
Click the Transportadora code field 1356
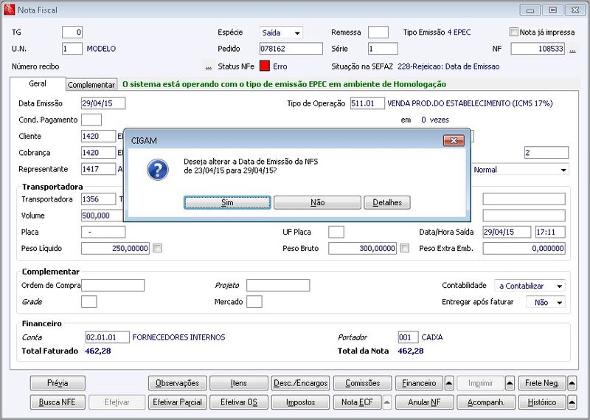click(x=98, y=199)
